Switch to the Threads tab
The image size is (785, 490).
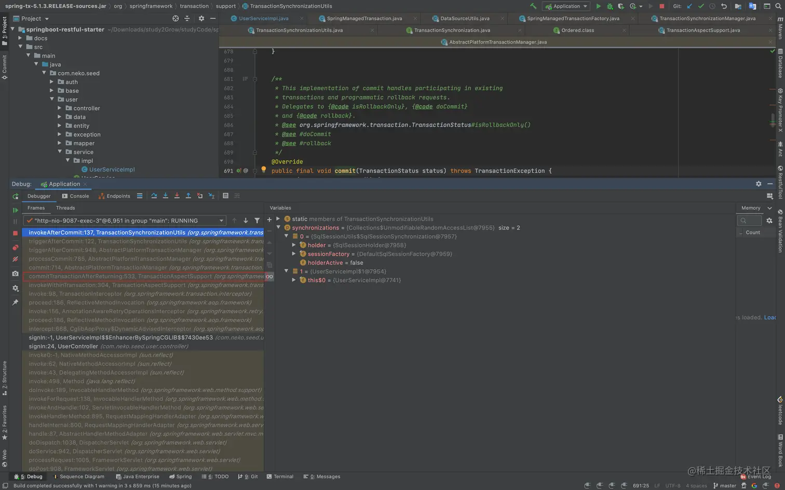[65, 208]
